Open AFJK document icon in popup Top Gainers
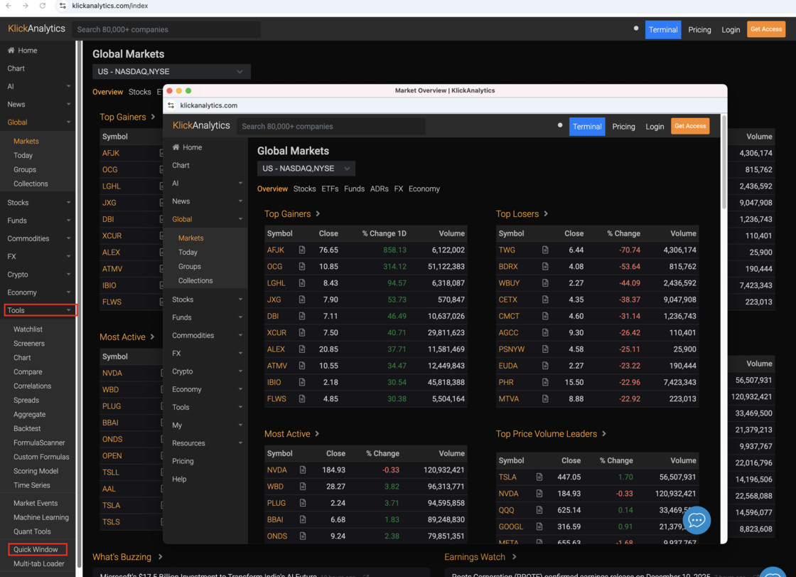The image size is (796, 577). (302, 250)
